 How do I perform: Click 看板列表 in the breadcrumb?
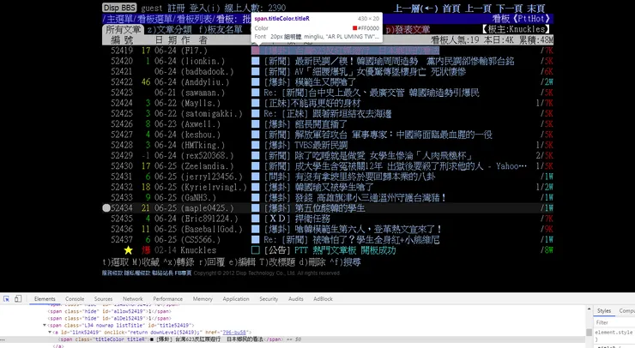coord(195,19)
